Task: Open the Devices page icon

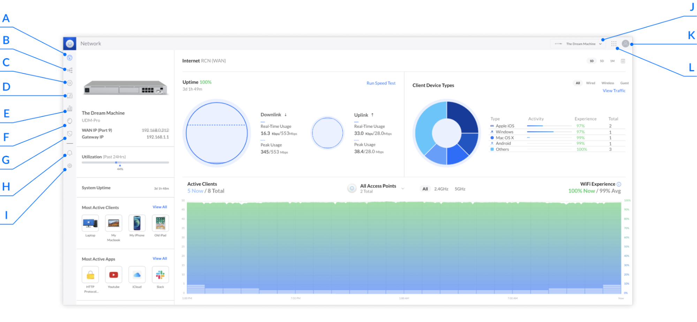Action: click(x=70, y=83)
